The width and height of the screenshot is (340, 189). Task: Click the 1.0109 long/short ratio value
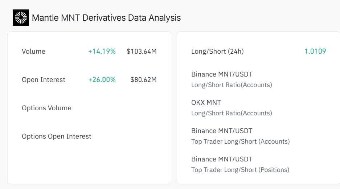pyautogui.click(x=315, y=52)
